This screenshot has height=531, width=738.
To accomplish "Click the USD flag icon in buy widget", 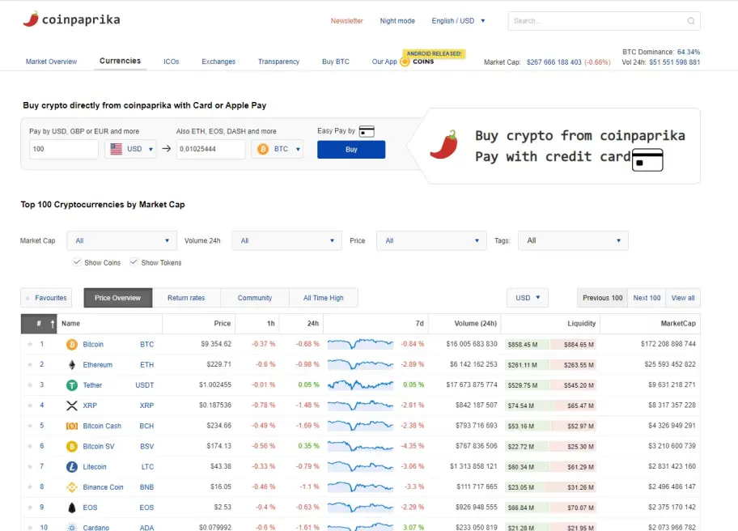I will pos(116,149).
